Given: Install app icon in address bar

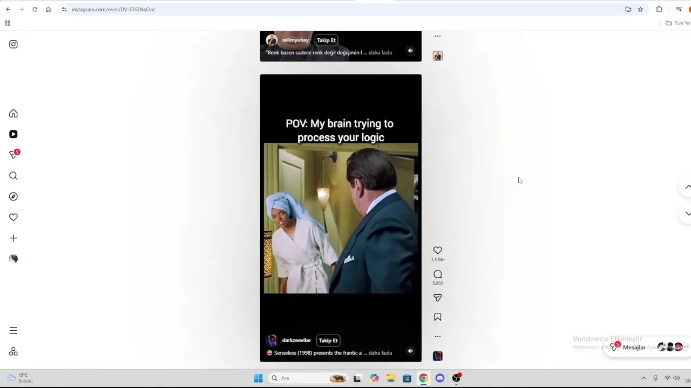Looking at the screenshot, I should pos(628,9).
